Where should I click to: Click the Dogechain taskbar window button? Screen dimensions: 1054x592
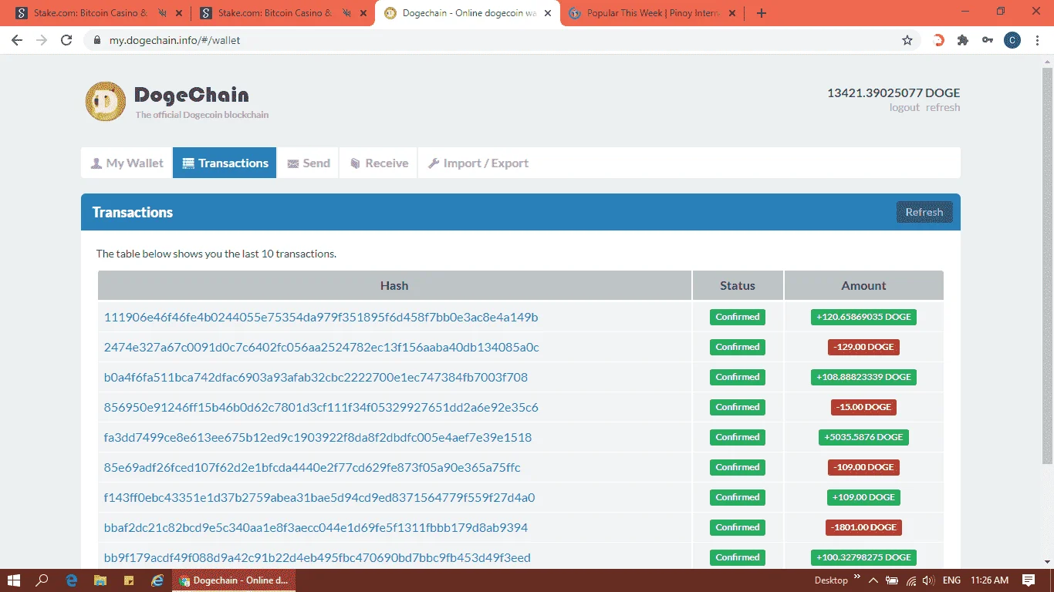234,580
